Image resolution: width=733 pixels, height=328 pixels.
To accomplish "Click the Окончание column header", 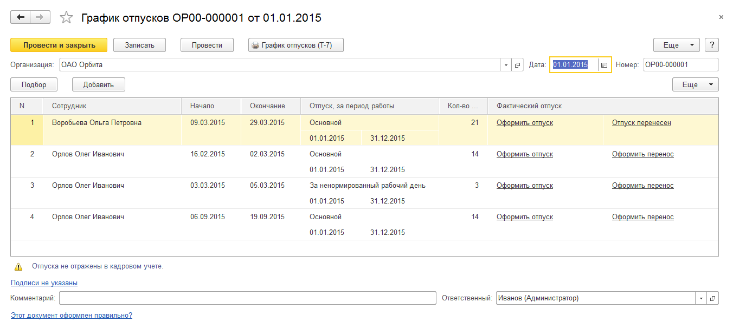I will [271, 106].
